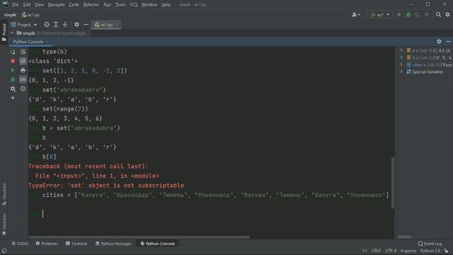Expand variable a in variables pane
The width and height of the screenshot is (453, 255).
click(401, 50)
